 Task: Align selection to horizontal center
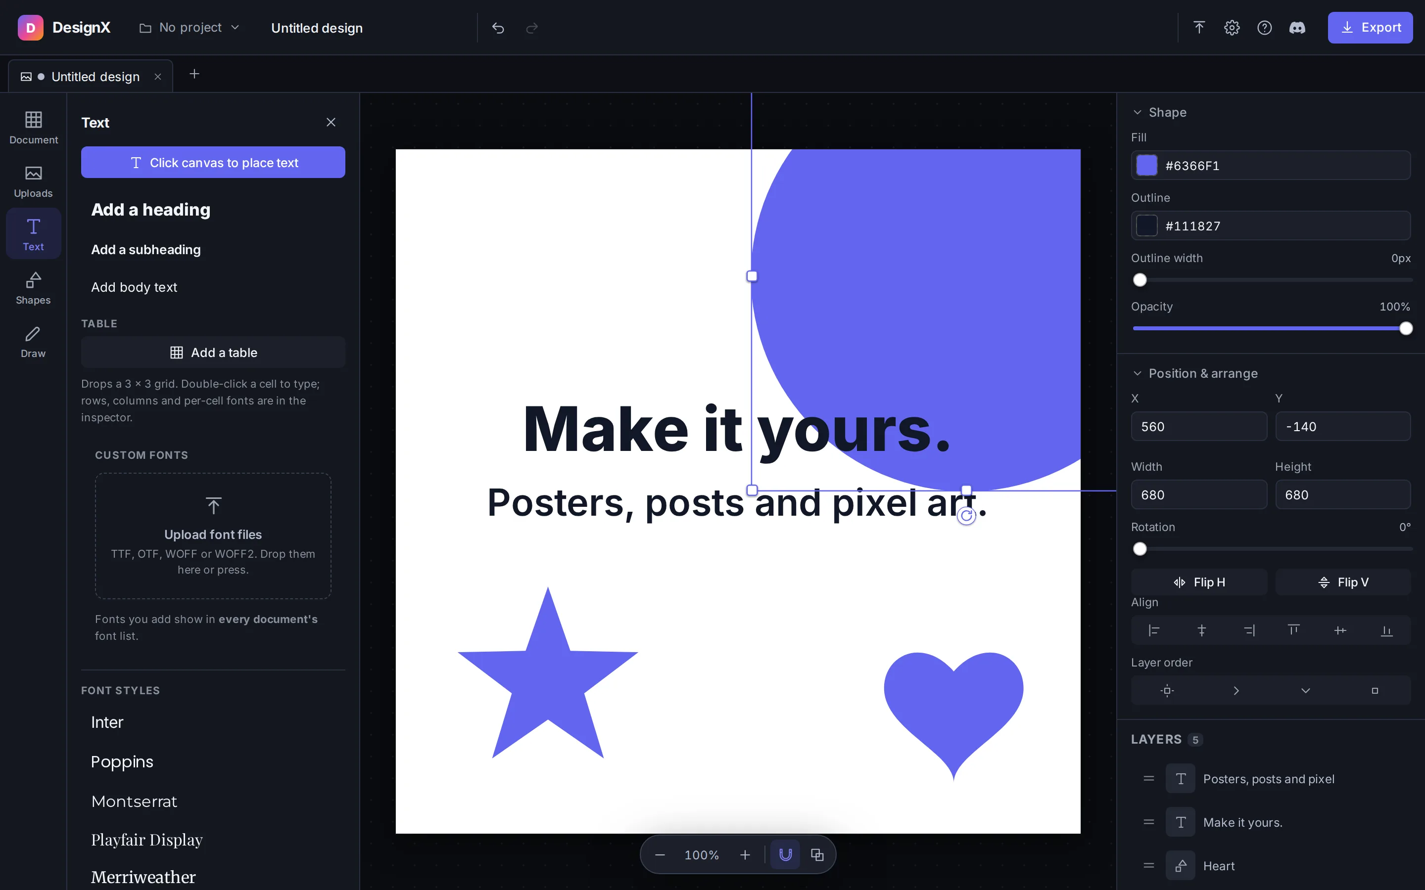[1201, 630]
